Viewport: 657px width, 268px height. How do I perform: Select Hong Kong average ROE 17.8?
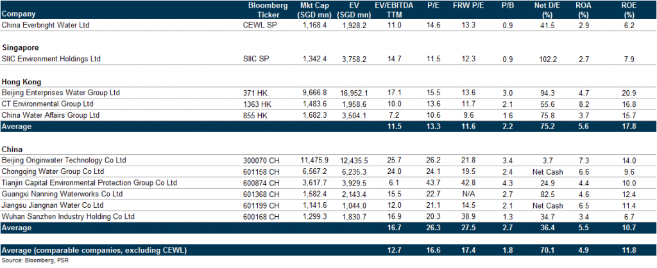pos(630,127)
